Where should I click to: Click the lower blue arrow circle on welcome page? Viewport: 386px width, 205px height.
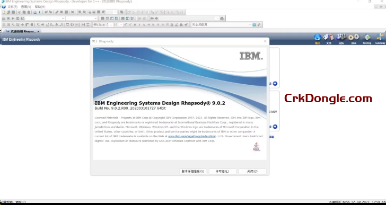[x=275, y=127]
